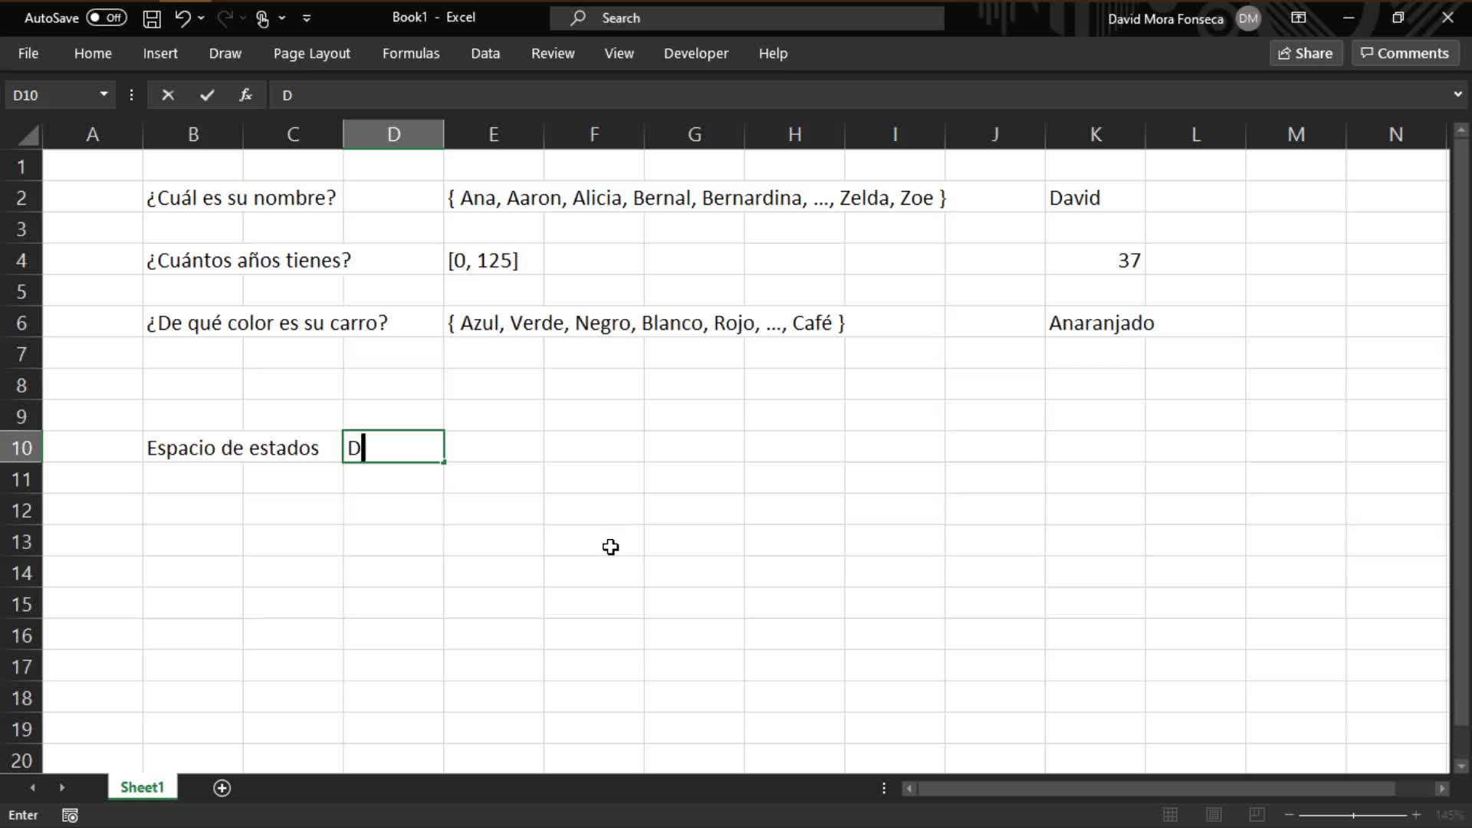Click the zoom in plus button
This screenshot has width=1472, height=828.
click(1416, 815)
